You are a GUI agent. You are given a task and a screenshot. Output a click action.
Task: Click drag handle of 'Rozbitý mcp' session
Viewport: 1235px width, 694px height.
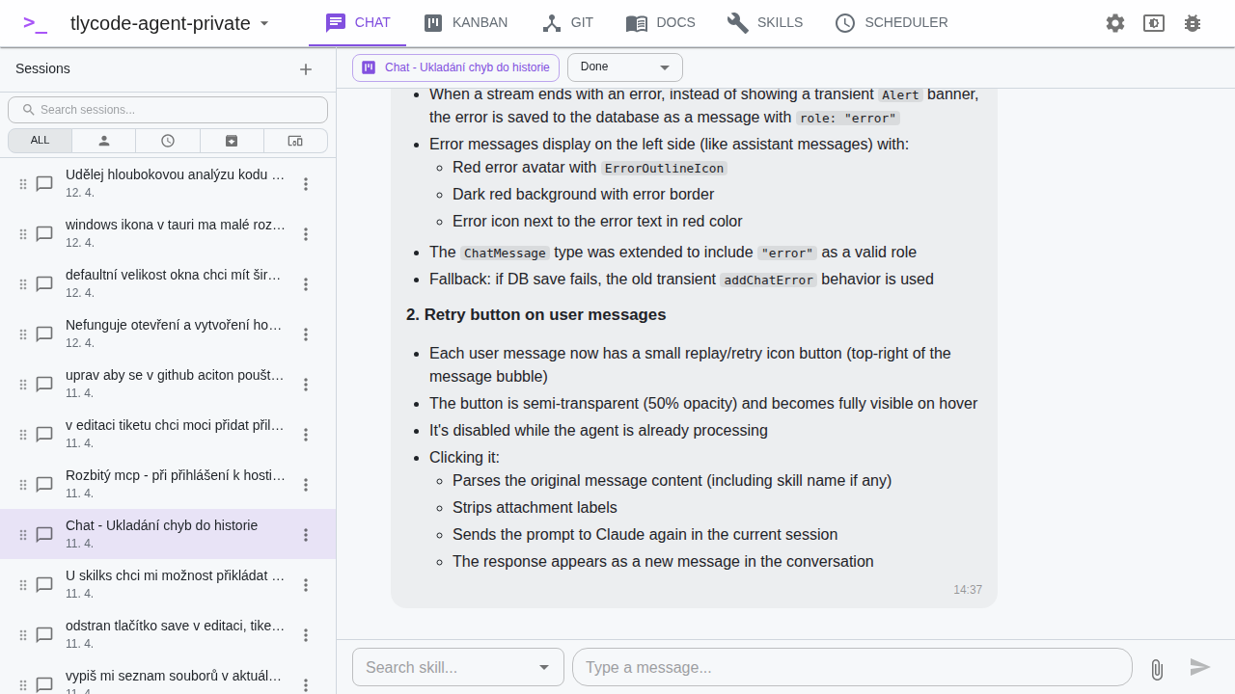click(x=23, y=485)
